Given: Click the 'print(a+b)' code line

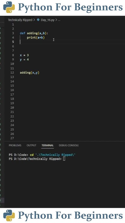Looking at the screenshot, I should (36, 38).
